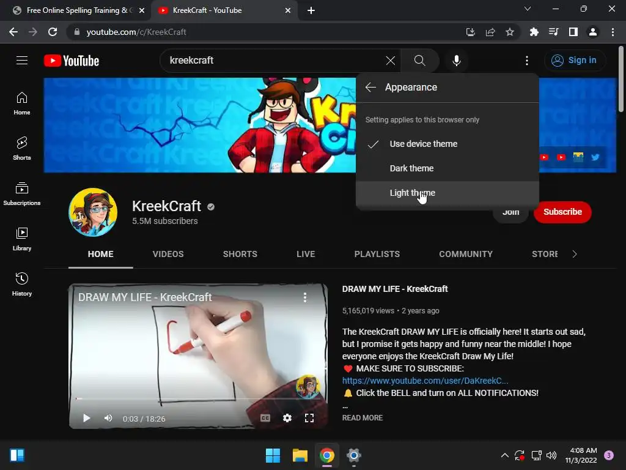Open the clock showing 4:08 AM
Viewport: 626px width, 470px height.
coord(581,455)
